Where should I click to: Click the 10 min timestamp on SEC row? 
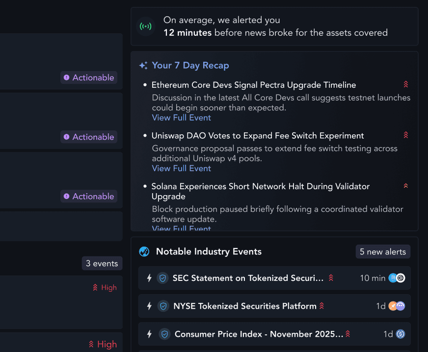[373, 278]
